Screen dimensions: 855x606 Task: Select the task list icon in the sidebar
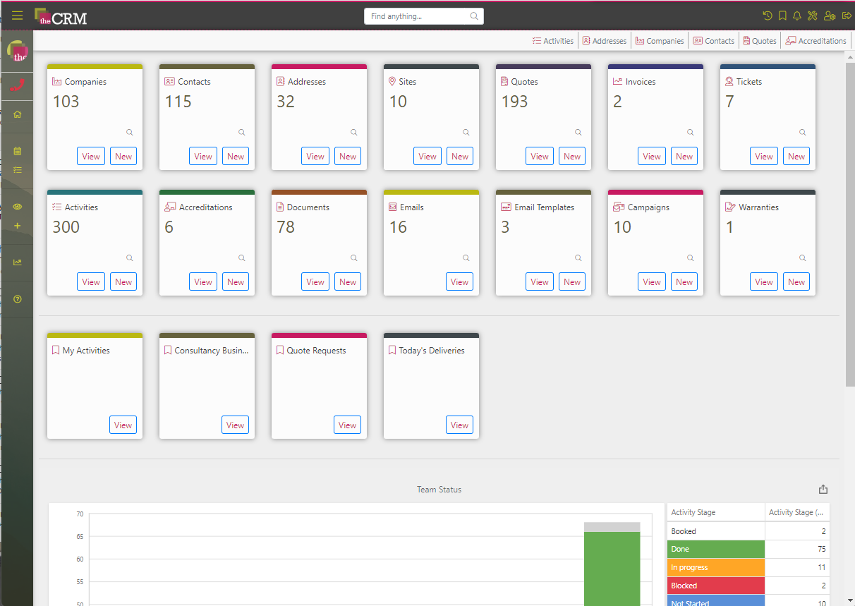pyautogui.click(x=17, y=169)
